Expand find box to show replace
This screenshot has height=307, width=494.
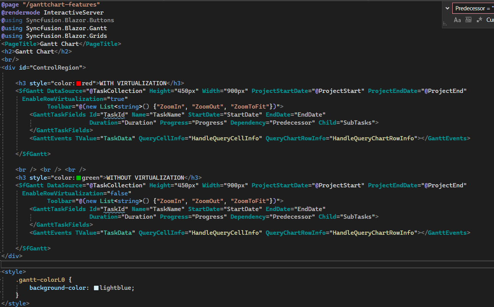pyautogui.click(x=447, y=8)
